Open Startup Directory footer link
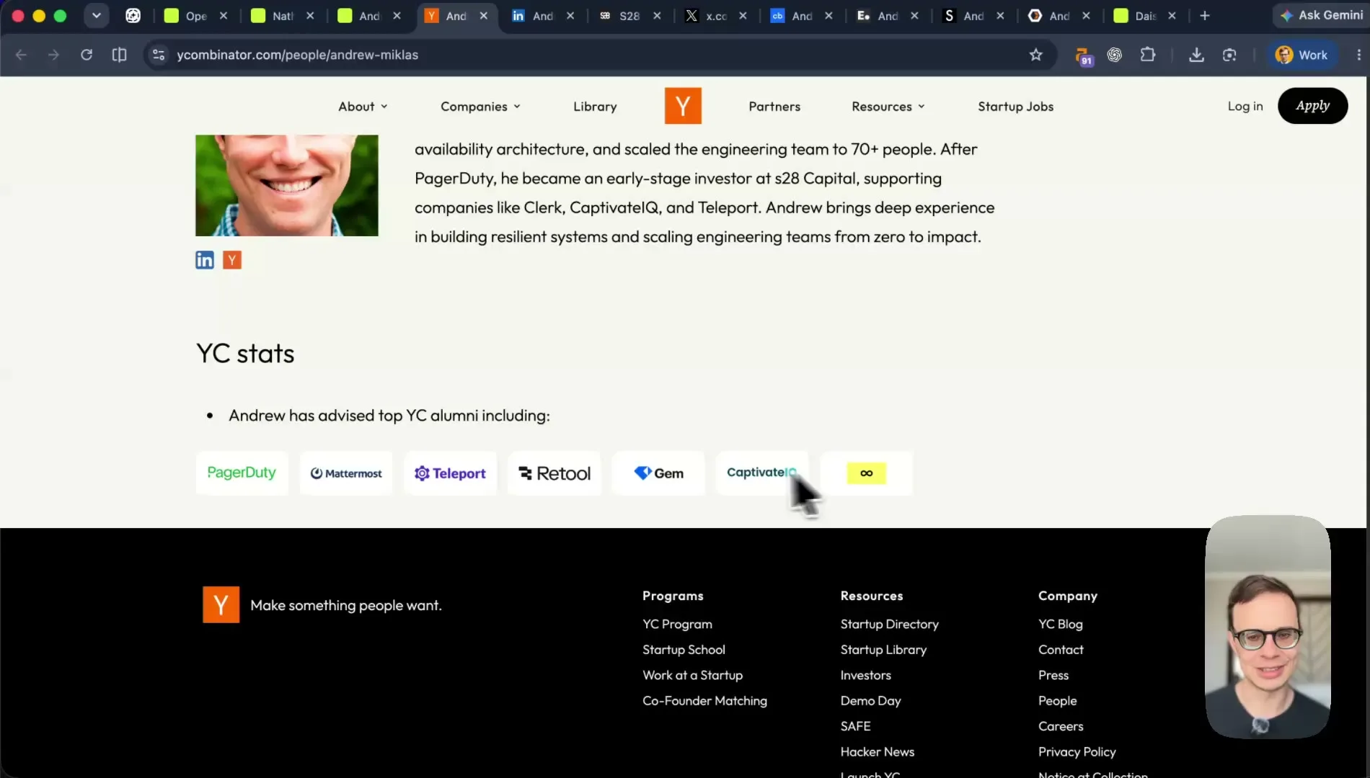The image size is (1370, 778). click(x=889, y=624)
